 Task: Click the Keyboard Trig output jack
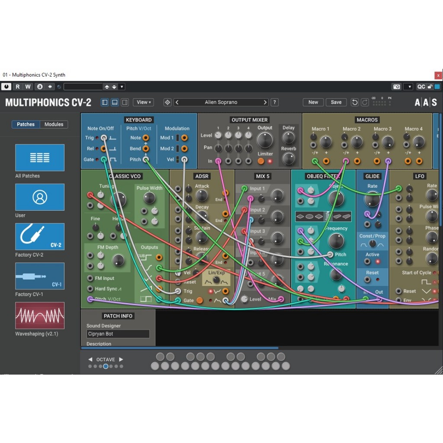[x=104, y=138]
